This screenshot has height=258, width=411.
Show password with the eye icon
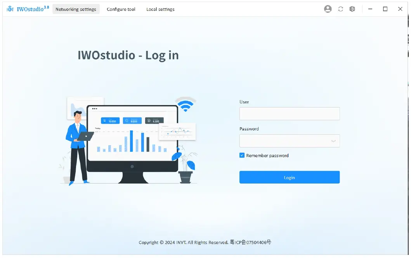tap(333, 141)
